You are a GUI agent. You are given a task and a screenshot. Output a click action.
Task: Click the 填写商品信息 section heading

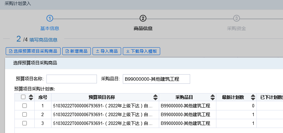click(x=43, y=40)
